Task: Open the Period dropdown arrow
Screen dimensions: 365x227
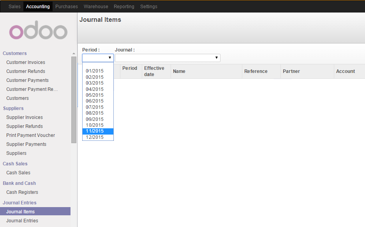Action: (110, 58)
